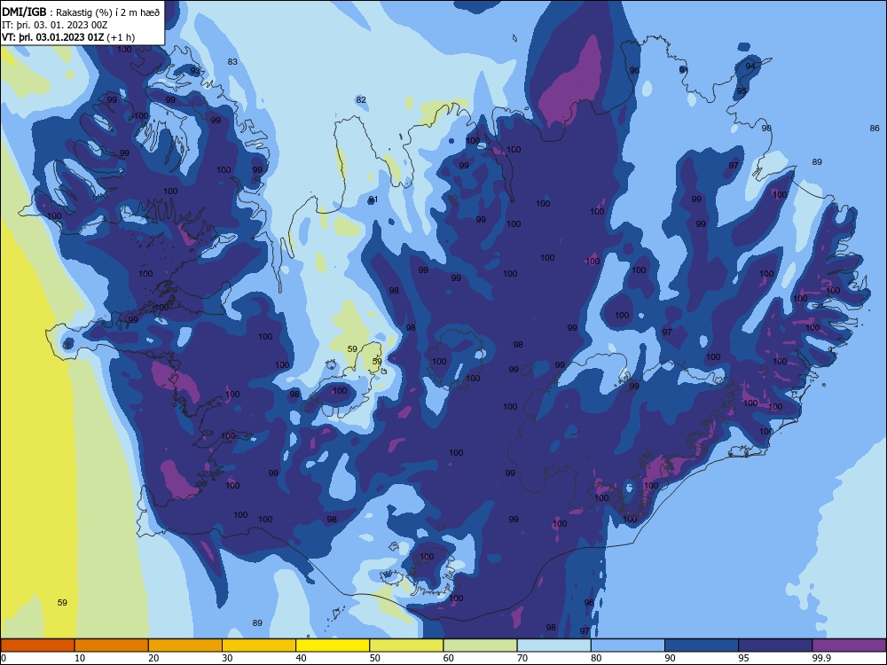Click the '(+1 h)' forecast offset text
887x665 pixels.
(121, 37)
